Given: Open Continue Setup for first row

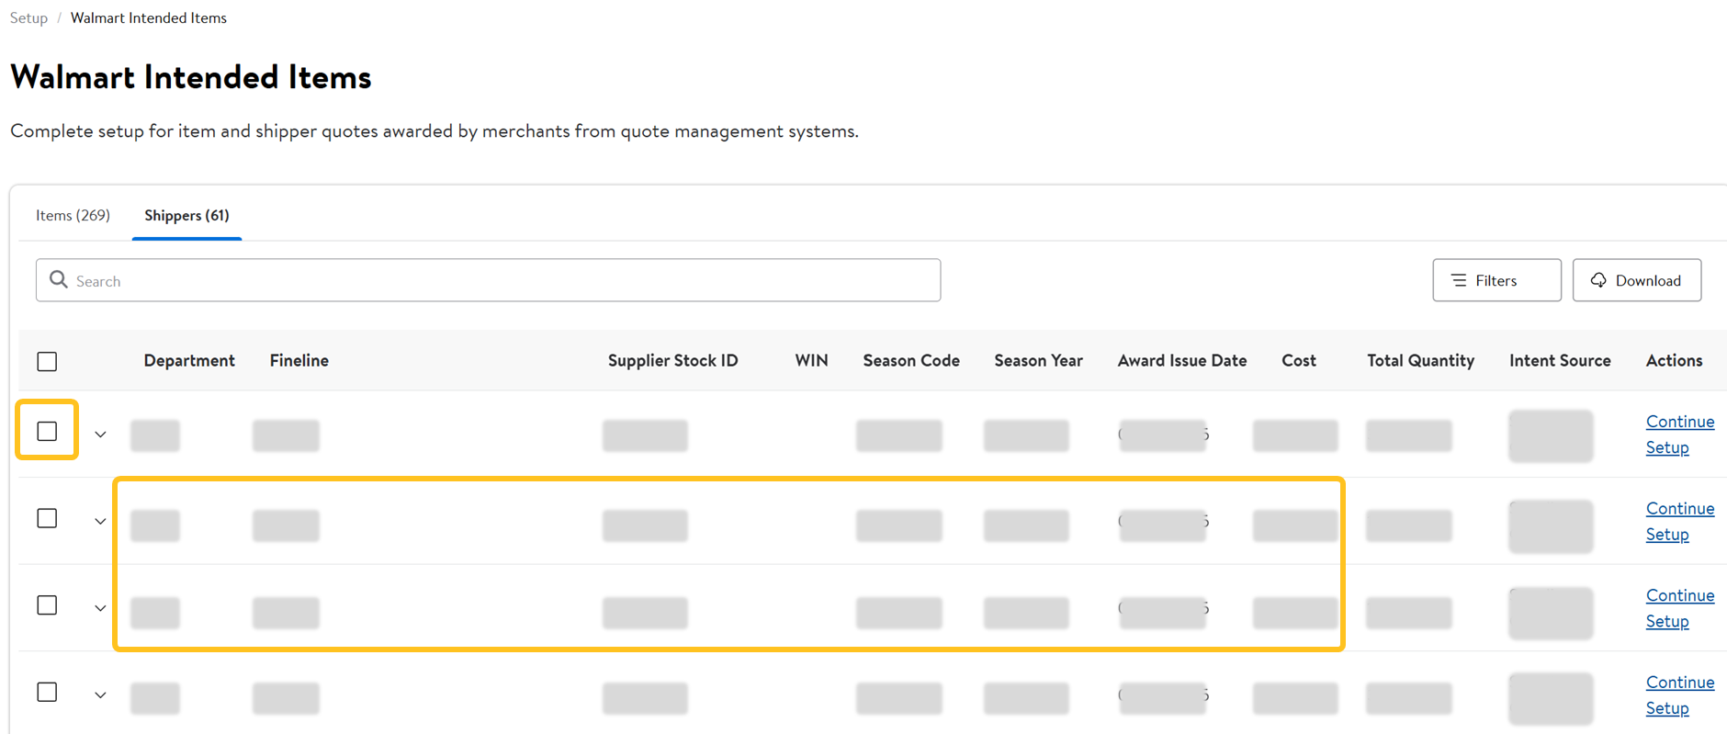Looking at the screenshot, I should (1679, 435).
